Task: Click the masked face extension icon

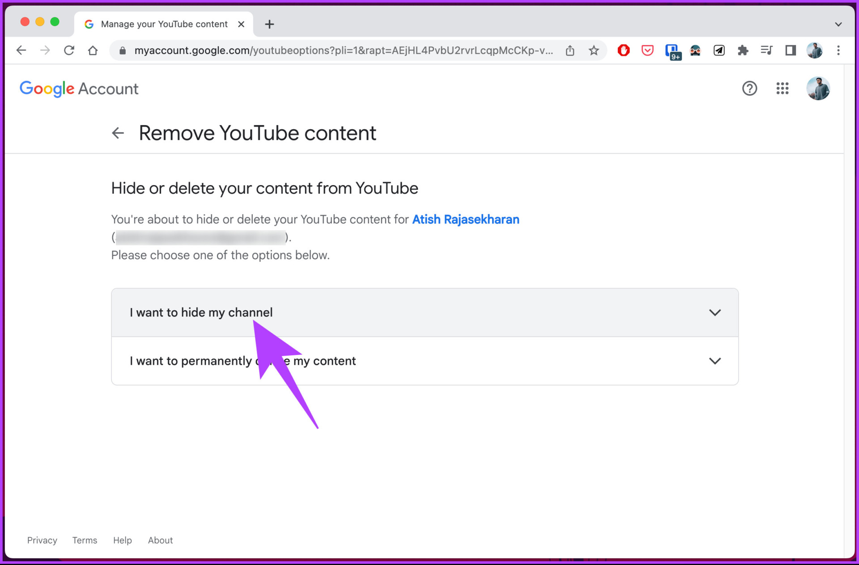Action: [695, 51]
